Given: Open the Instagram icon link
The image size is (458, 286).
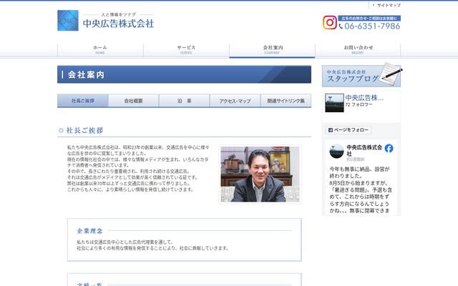Looking at the screenshot, I should (x=329, y=22).
